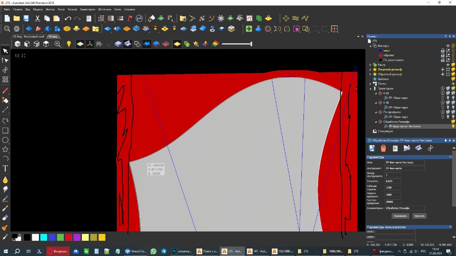
Task: Open the 'Вектор' menu
Action: [x=50, y=9]
